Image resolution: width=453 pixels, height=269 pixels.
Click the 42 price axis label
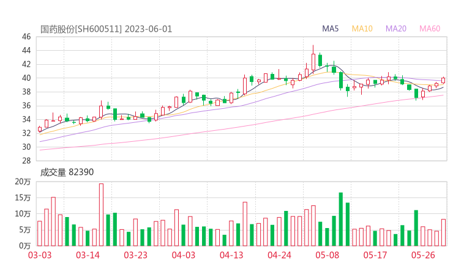coord(26,64)
